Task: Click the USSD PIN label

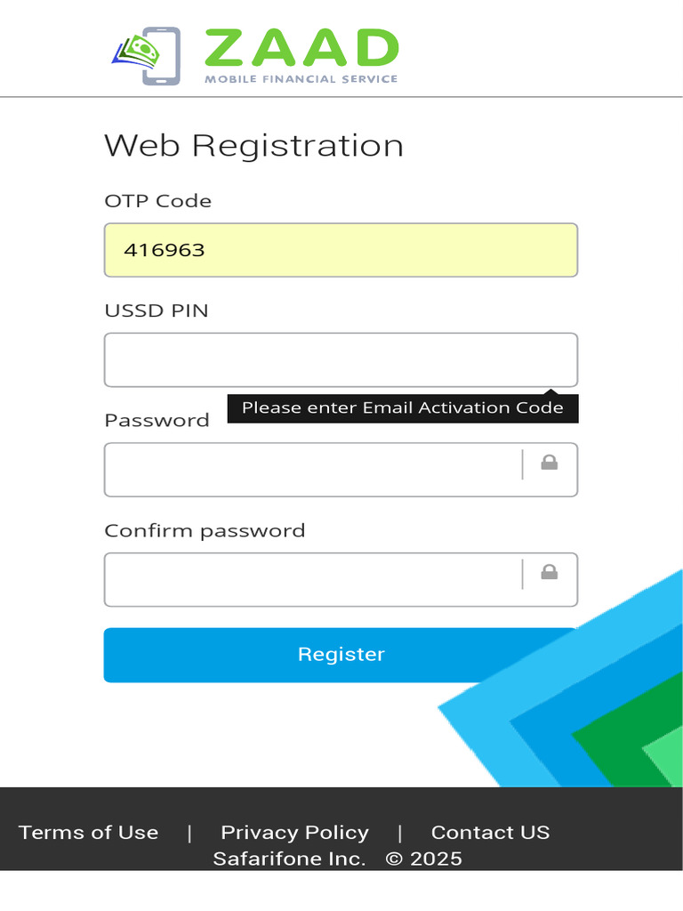Action: [157, 310]
